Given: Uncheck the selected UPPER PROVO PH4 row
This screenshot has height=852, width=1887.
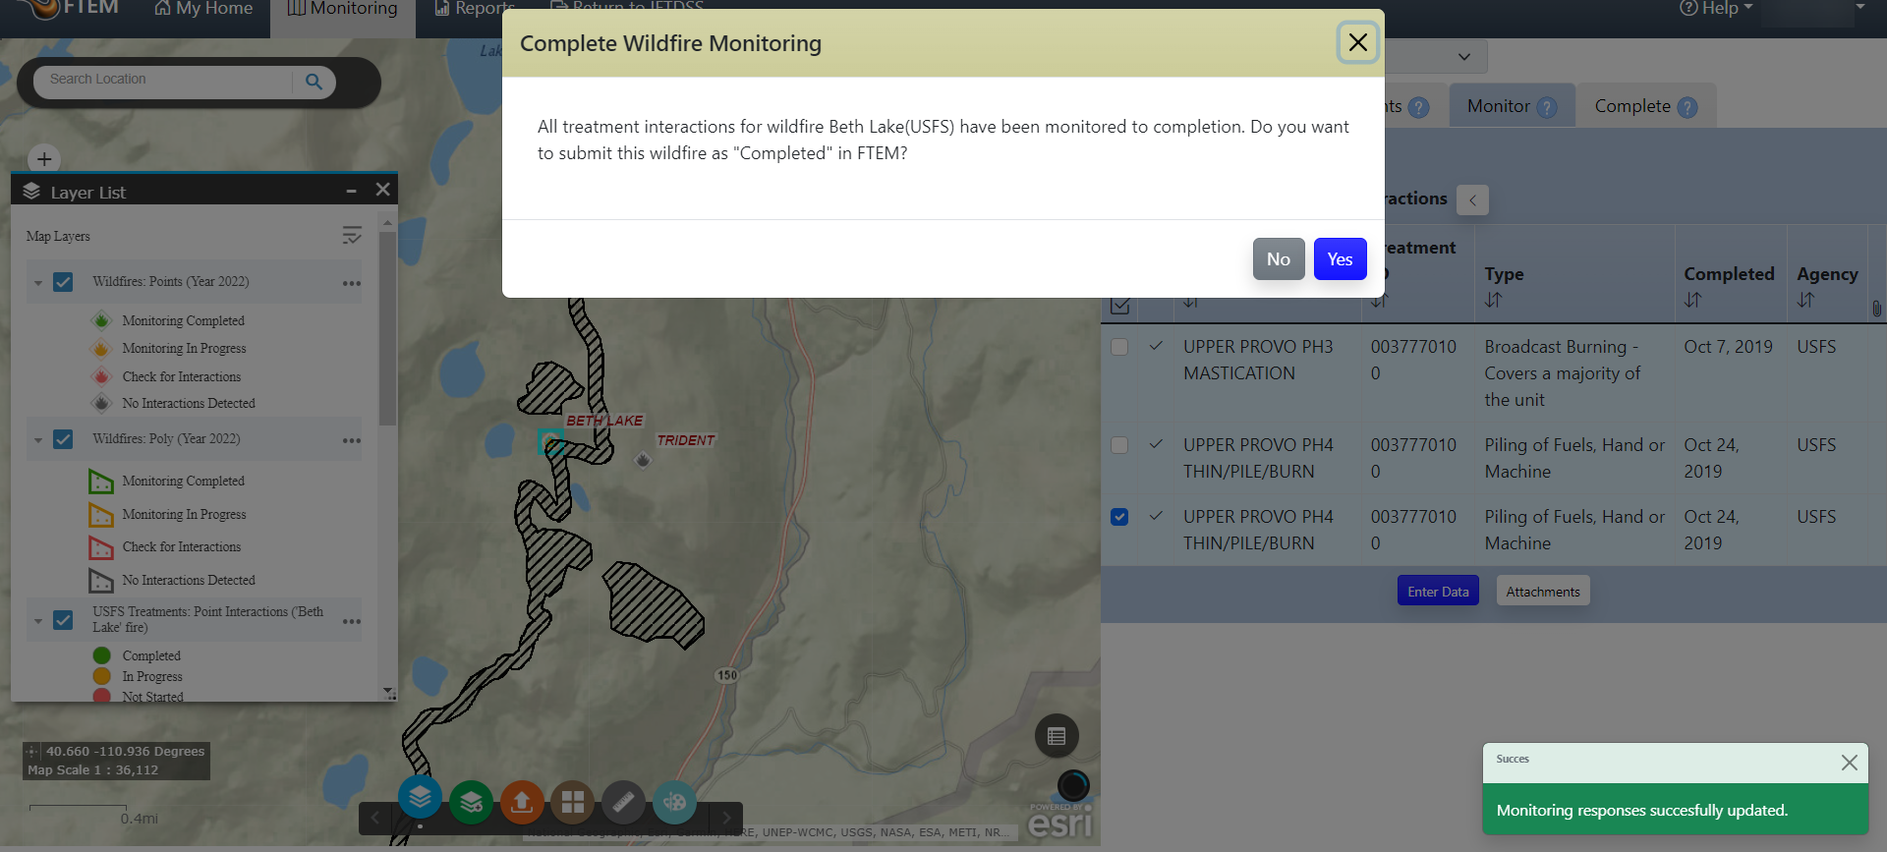Looking at the screenshot, I should tap(1119, 517).
